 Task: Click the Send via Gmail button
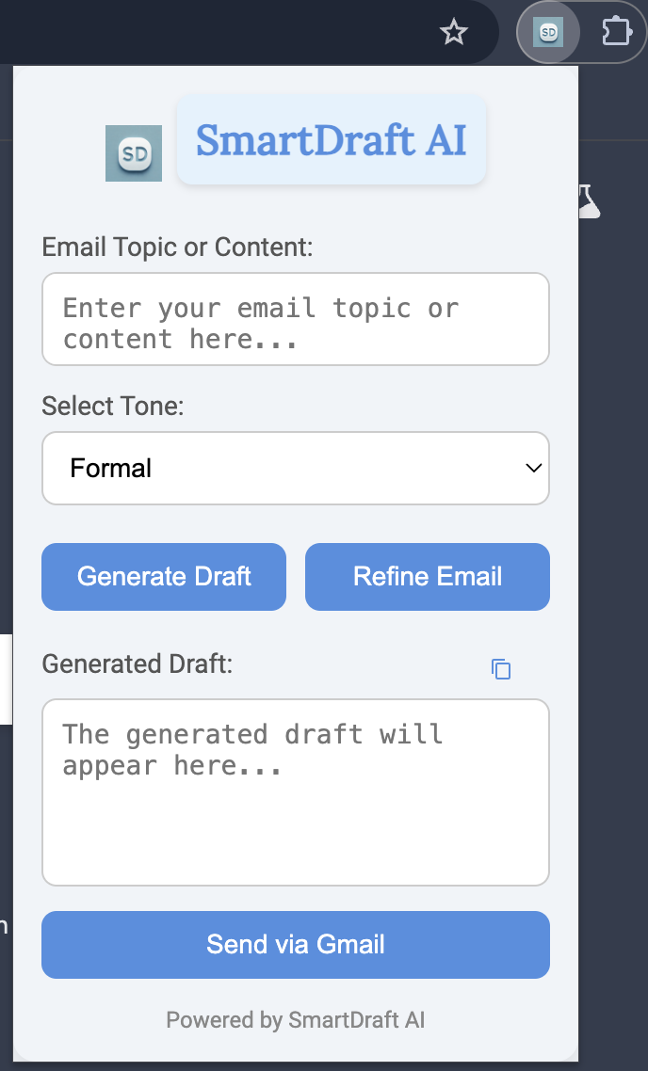296,945
